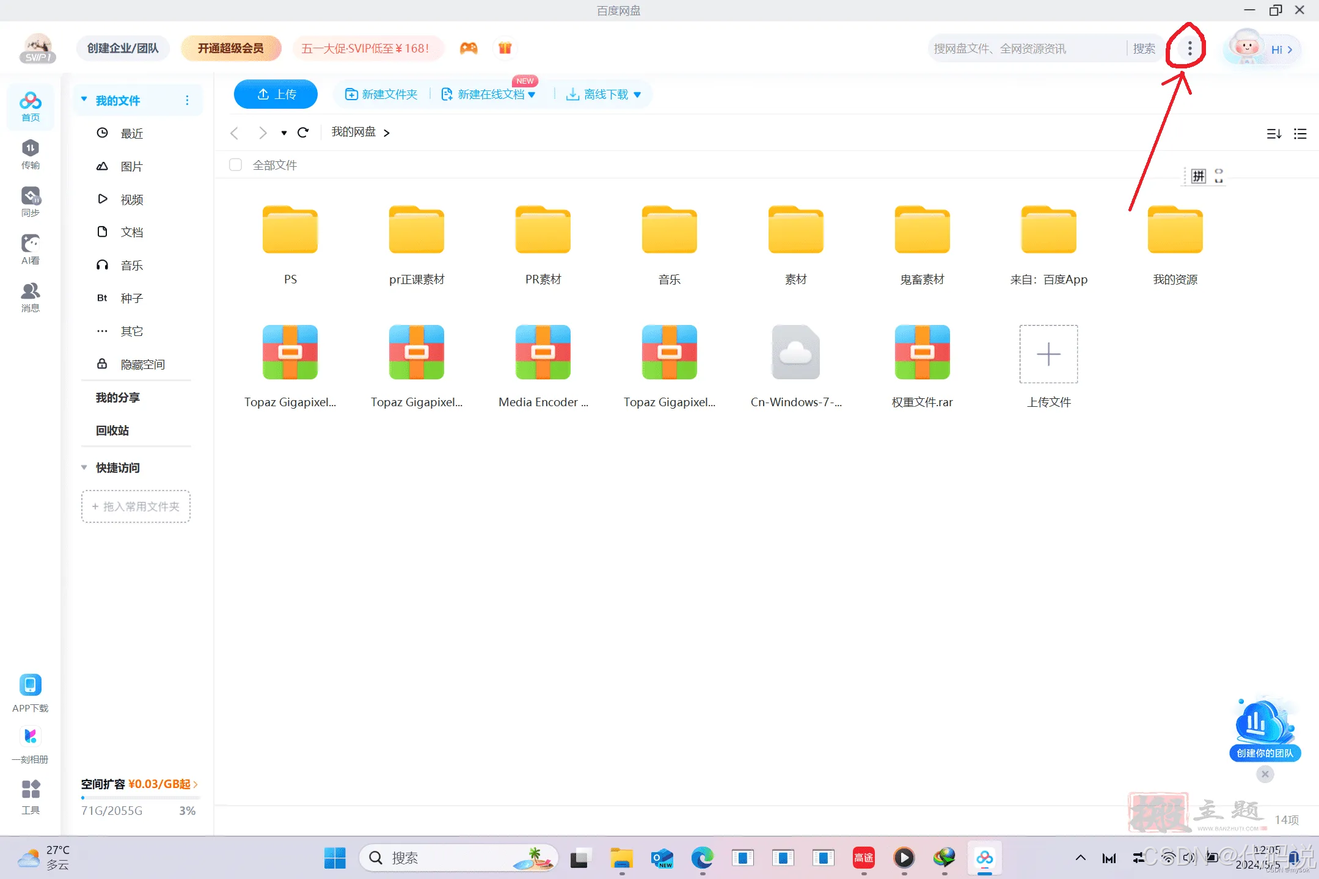Switch to list view icon
Screen dimensions: 1319x879
pyautogui.click(x=1300, y=134)
